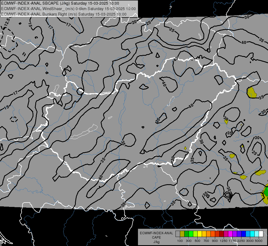
Task: Choose the cyan swatch just after 3000
Action: (252, 234)
